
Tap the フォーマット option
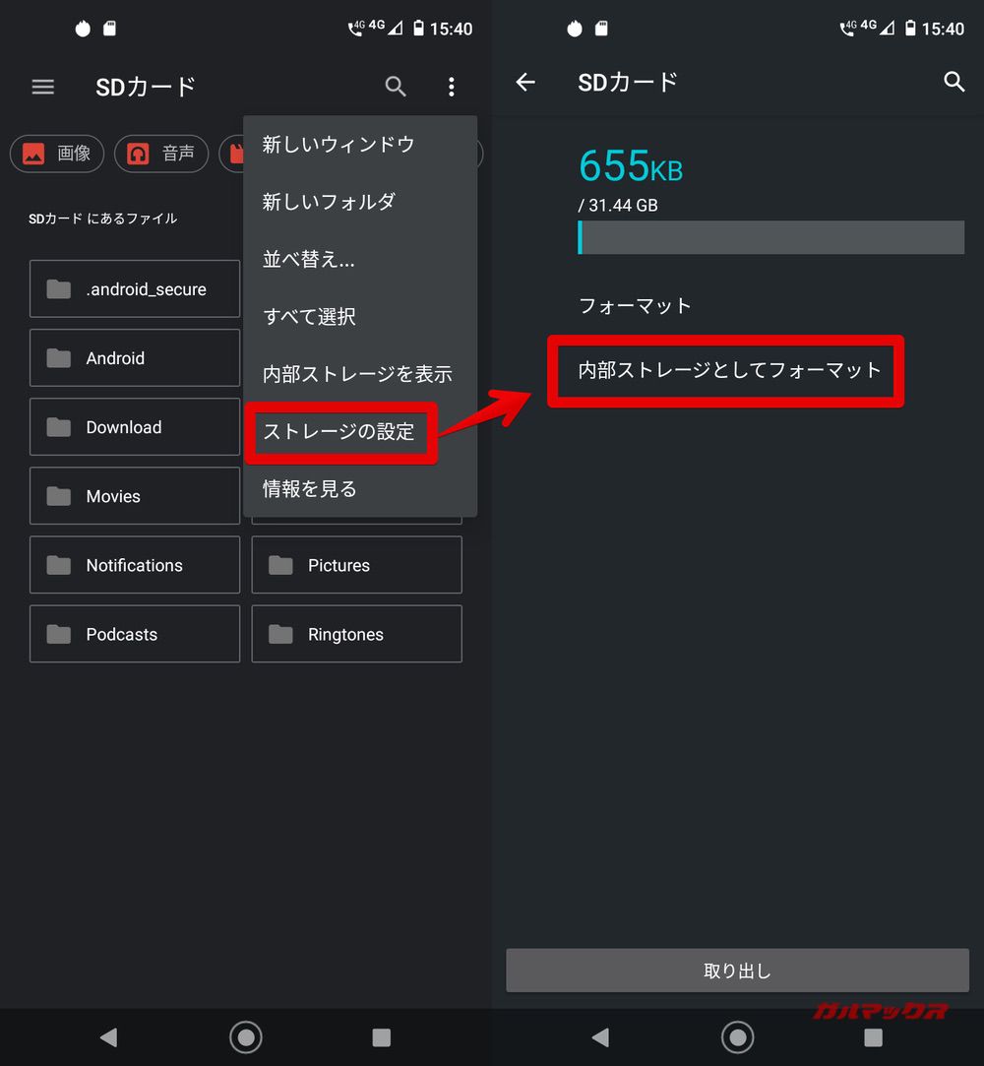click(x=635, y=306)
